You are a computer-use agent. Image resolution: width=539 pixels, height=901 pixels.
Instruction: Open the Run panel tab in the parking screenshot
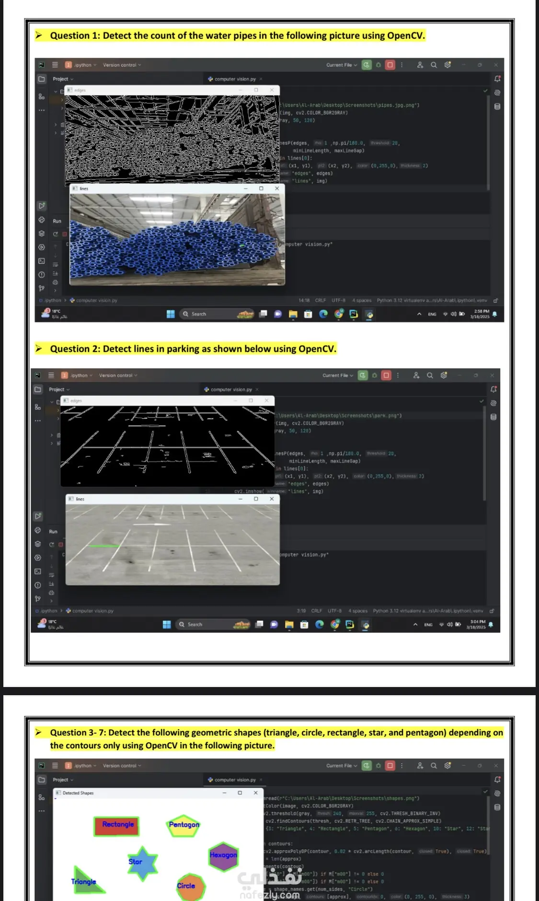[x=53, y=532]
